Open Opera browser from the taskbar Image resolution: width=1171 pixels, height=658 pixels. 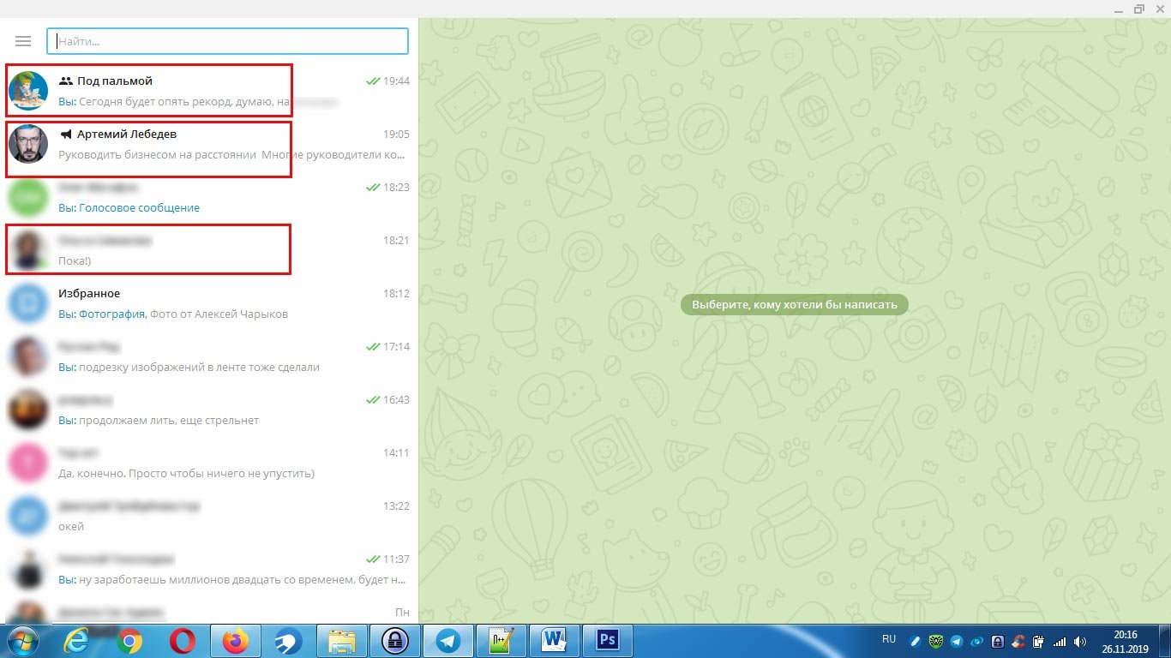pos(182,641)
